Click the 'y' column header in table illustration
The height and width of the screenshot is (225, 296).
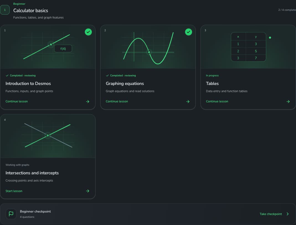tap(256, 37)
